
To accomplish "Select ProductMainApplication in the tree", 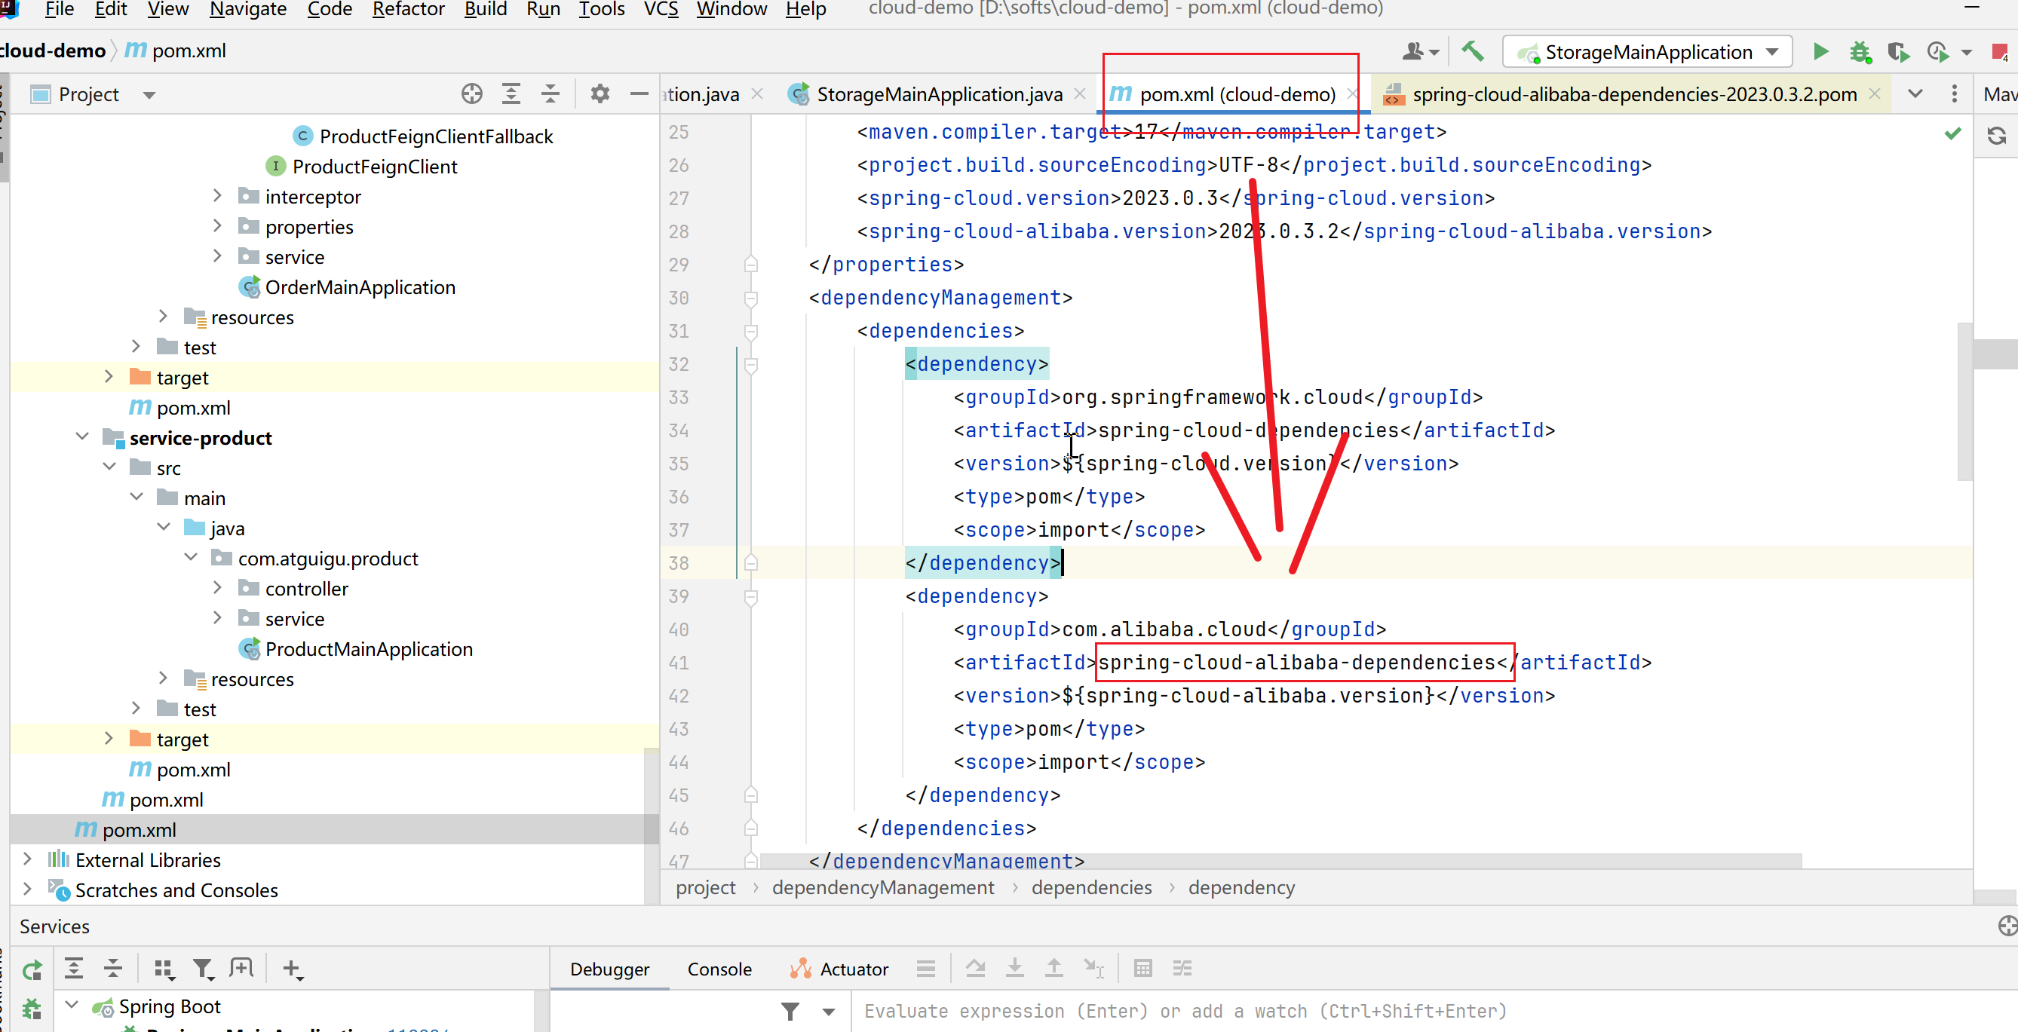I will point(368,649).
